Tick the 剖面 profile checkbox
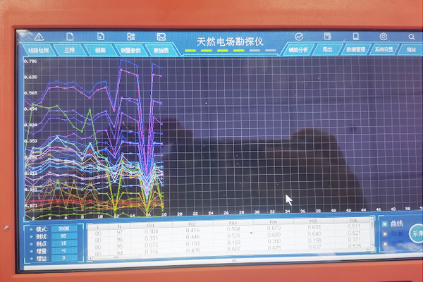The height and width of the screenshot is (282, 423). point(384,235)
